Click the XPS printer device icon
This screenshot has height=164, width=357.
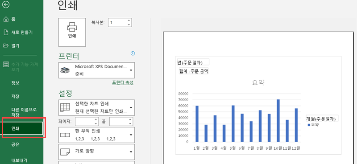click(65, 70)
